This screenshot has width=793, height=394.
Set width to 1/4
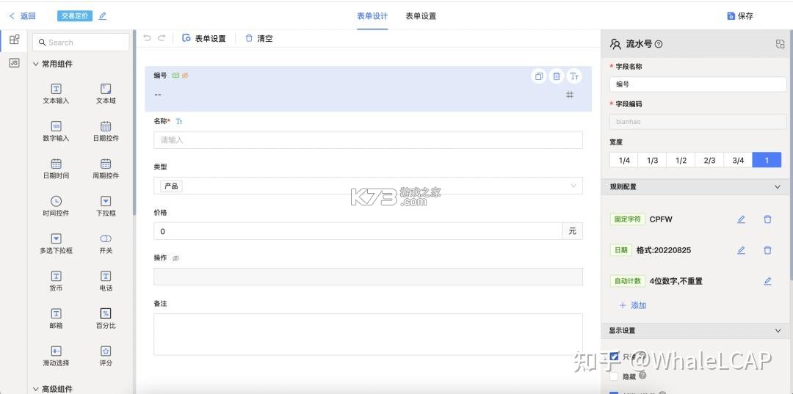pyautogui.click(x=623, y=160)
